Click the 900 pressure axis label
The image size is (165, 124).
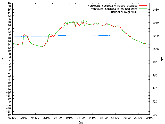point(155,115)
